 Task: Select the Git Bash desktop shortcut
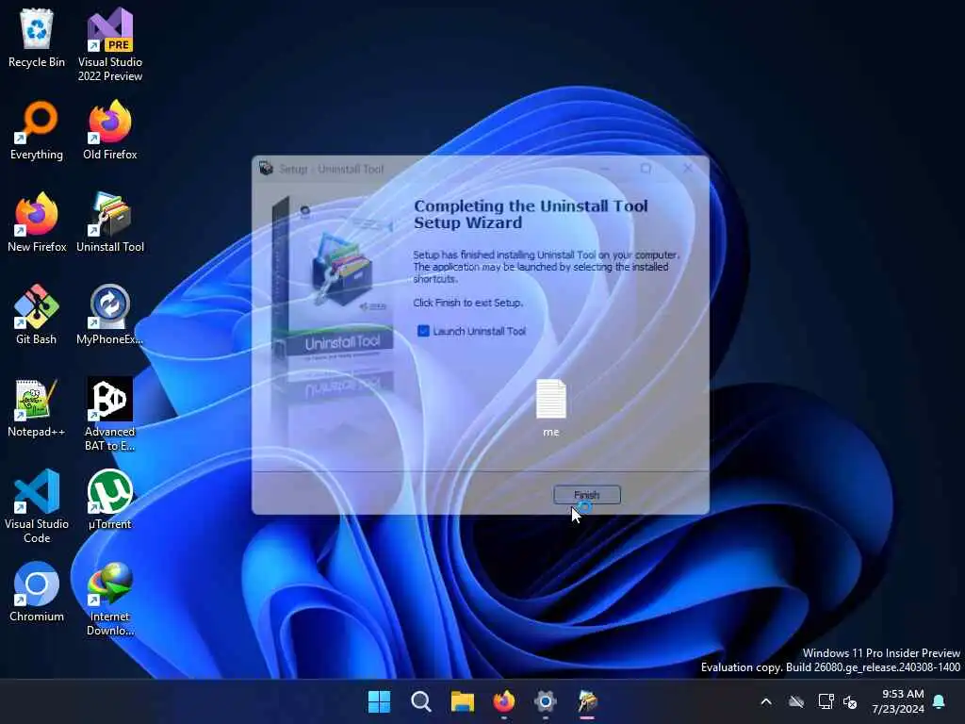coord(37,315)
